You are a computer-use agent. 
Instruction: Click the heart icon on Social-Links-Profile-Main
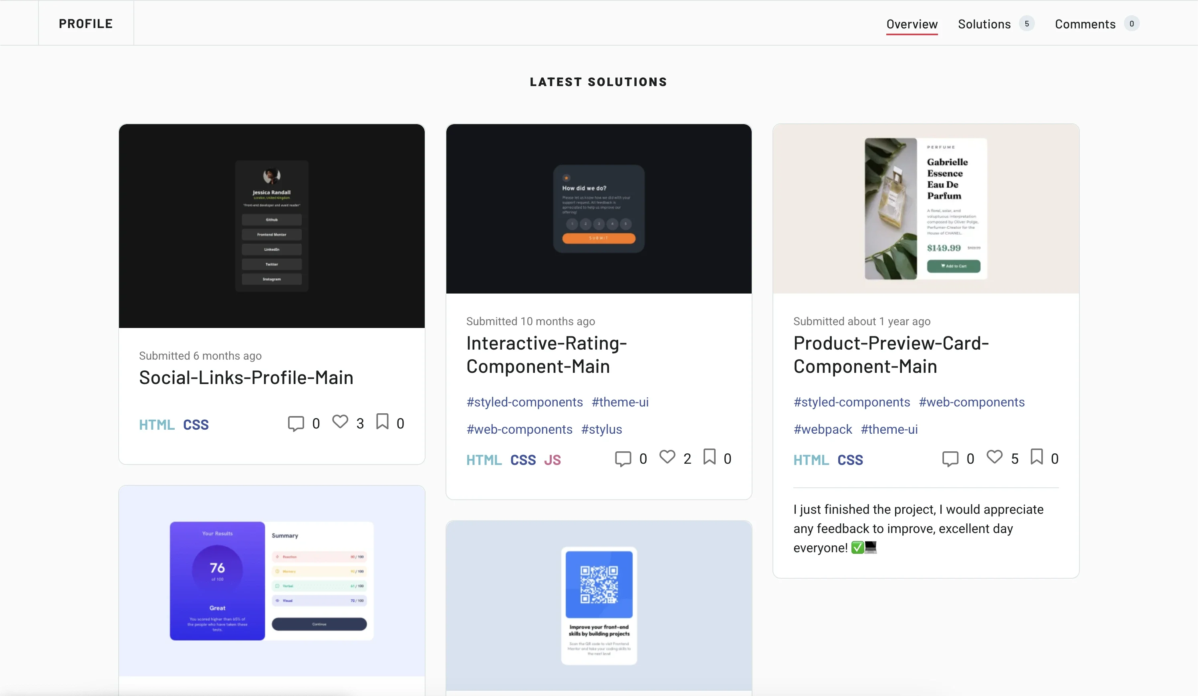coord(340,422)
